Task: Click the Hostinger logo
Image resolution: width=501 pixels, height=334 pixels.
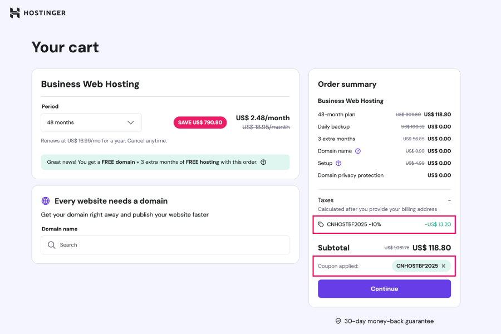Action: [38, 13]
